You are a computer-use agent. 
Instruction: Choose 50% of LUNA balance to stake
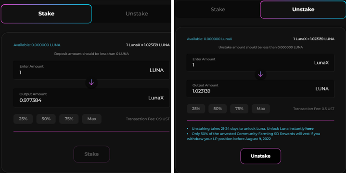pyautogui.click(x=46, y=119)
